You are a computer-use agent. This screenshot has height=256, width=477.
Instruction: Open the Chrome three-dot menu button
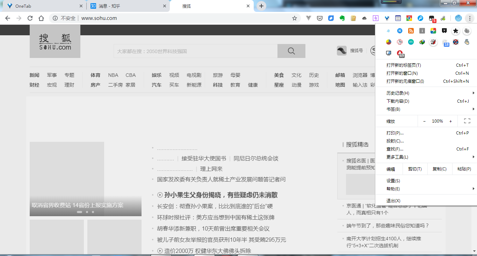click(470, 18)
